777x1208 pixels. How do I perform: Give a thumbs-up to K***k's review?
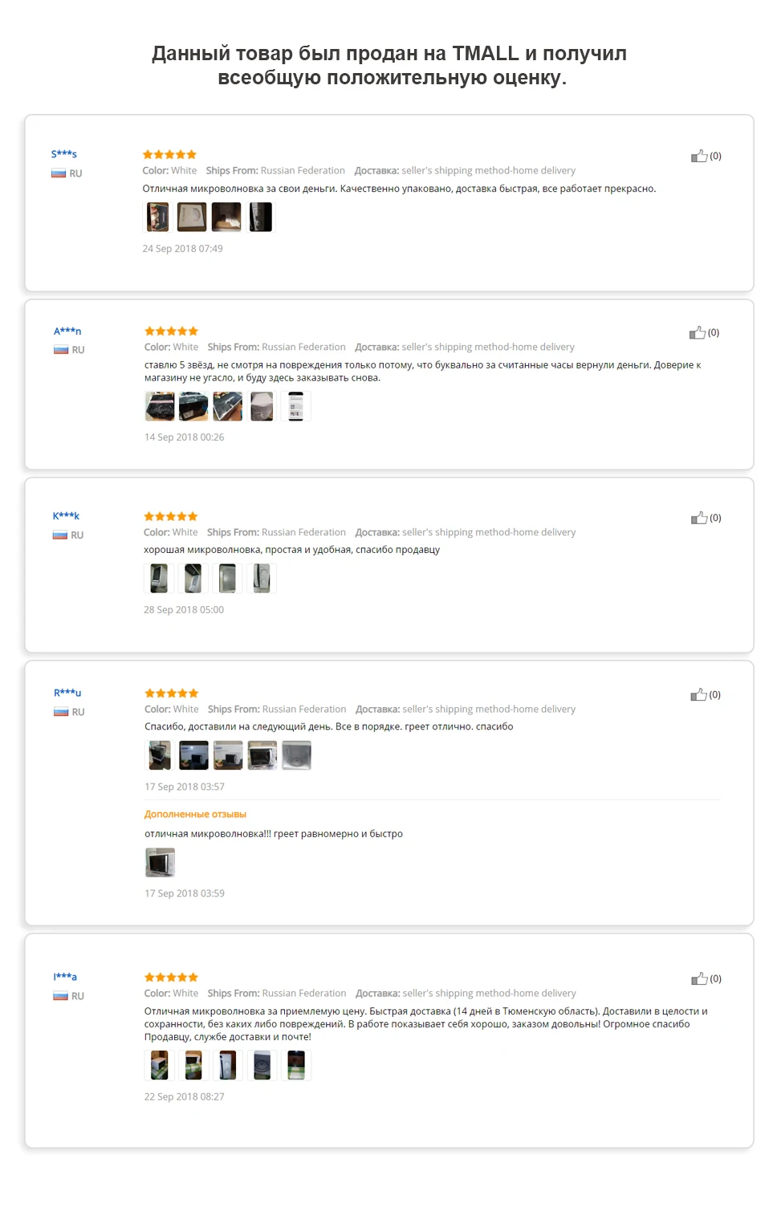click(699, 518)
